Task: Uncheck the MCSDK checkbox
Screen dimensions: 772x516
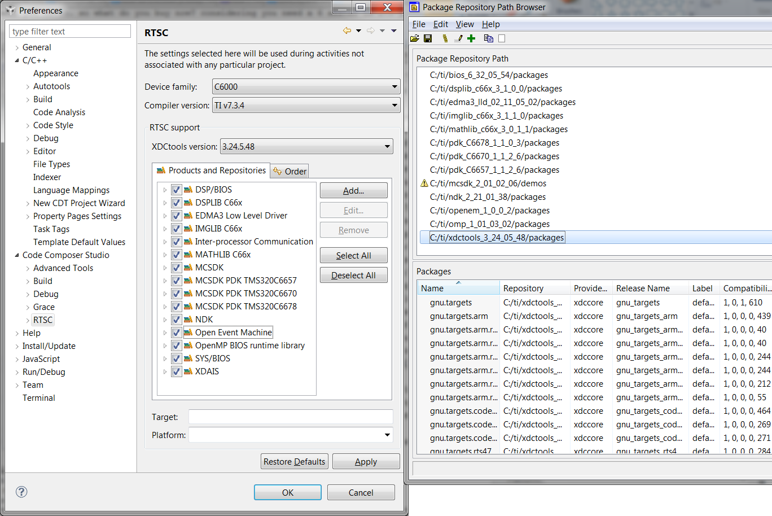Action: (x=176, y=268)
